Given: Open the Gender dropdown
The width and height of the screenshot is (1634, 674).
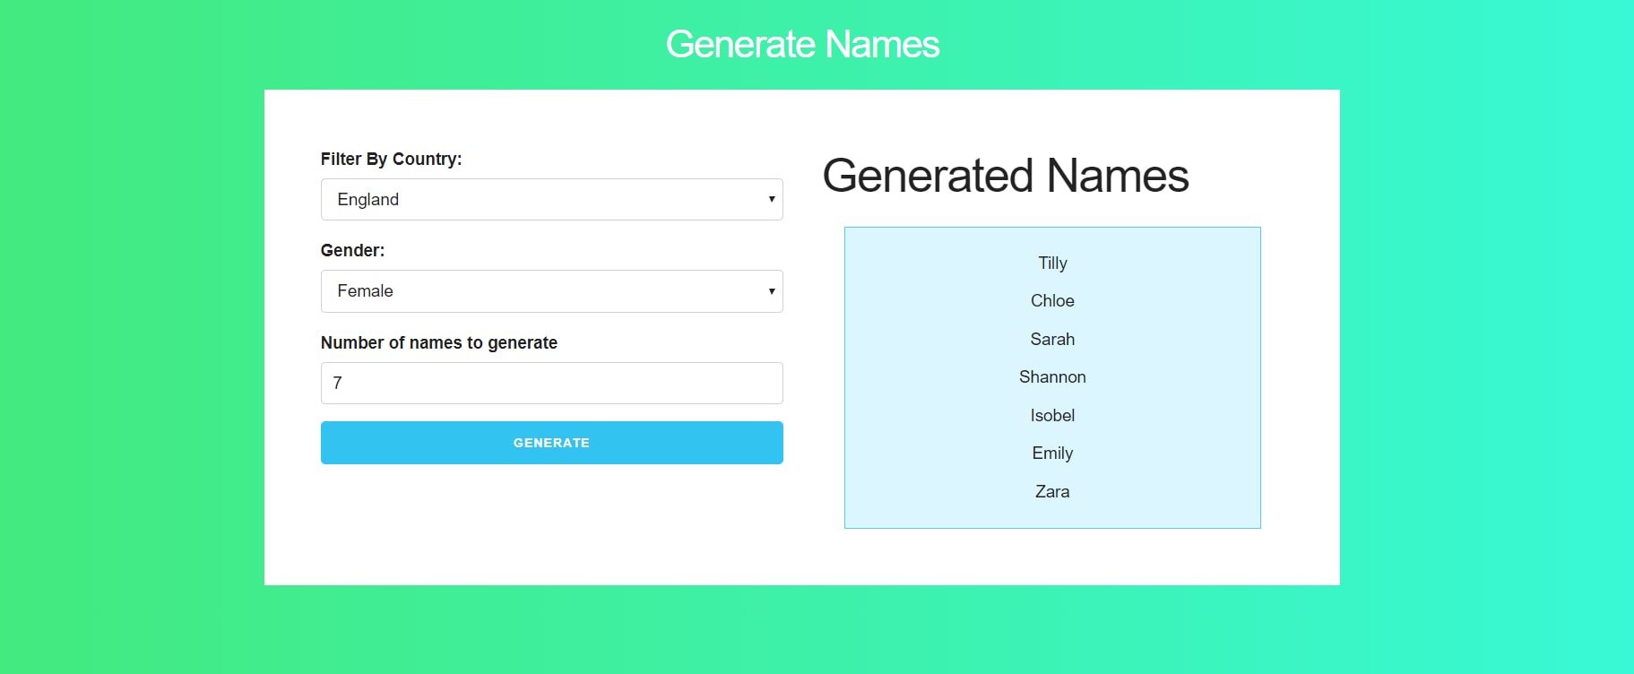Looking at the screenshot, I should pos(551,290).
